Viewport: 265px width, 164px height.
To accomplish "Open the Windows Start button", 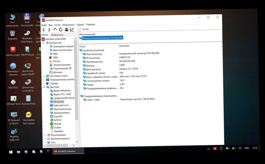I will pos(11,152).
